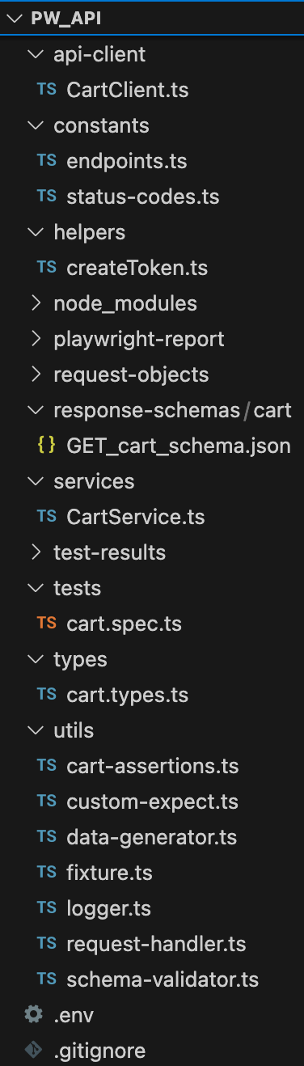Open data-generator.ts from utils

coord(151,837)
